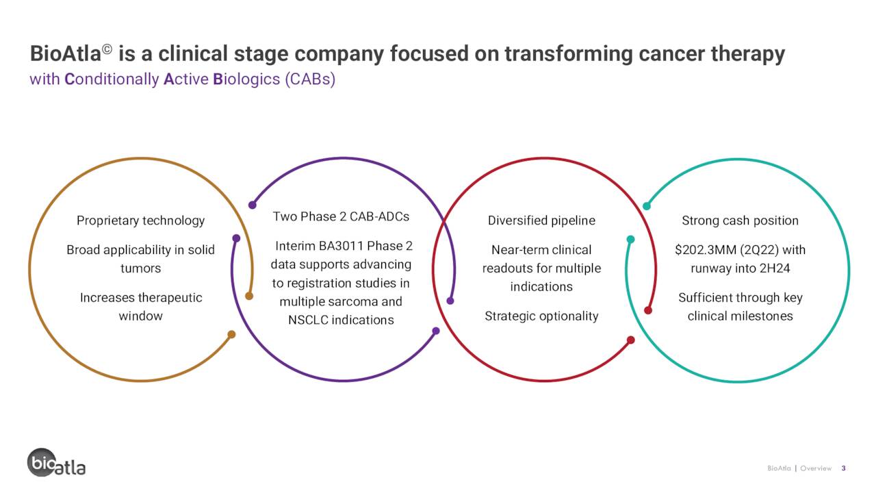Click the slide number 3 in footer
This screenshot has height=493, width=876.
[844, 468]
